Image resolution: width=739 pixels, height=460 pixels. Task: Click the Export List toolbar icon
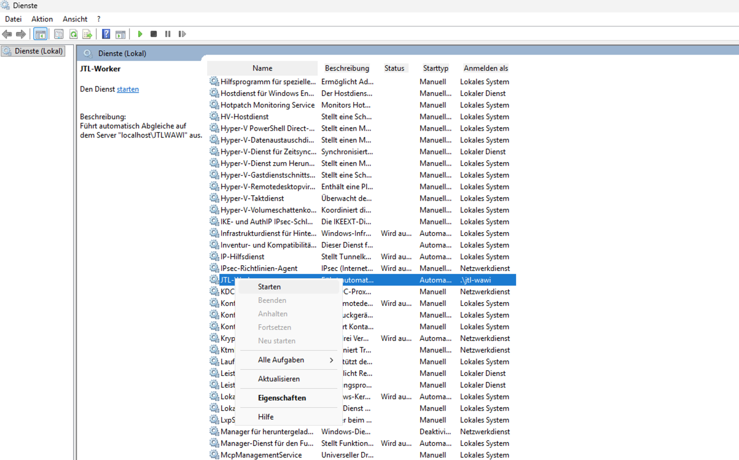(x=87, y=34)
